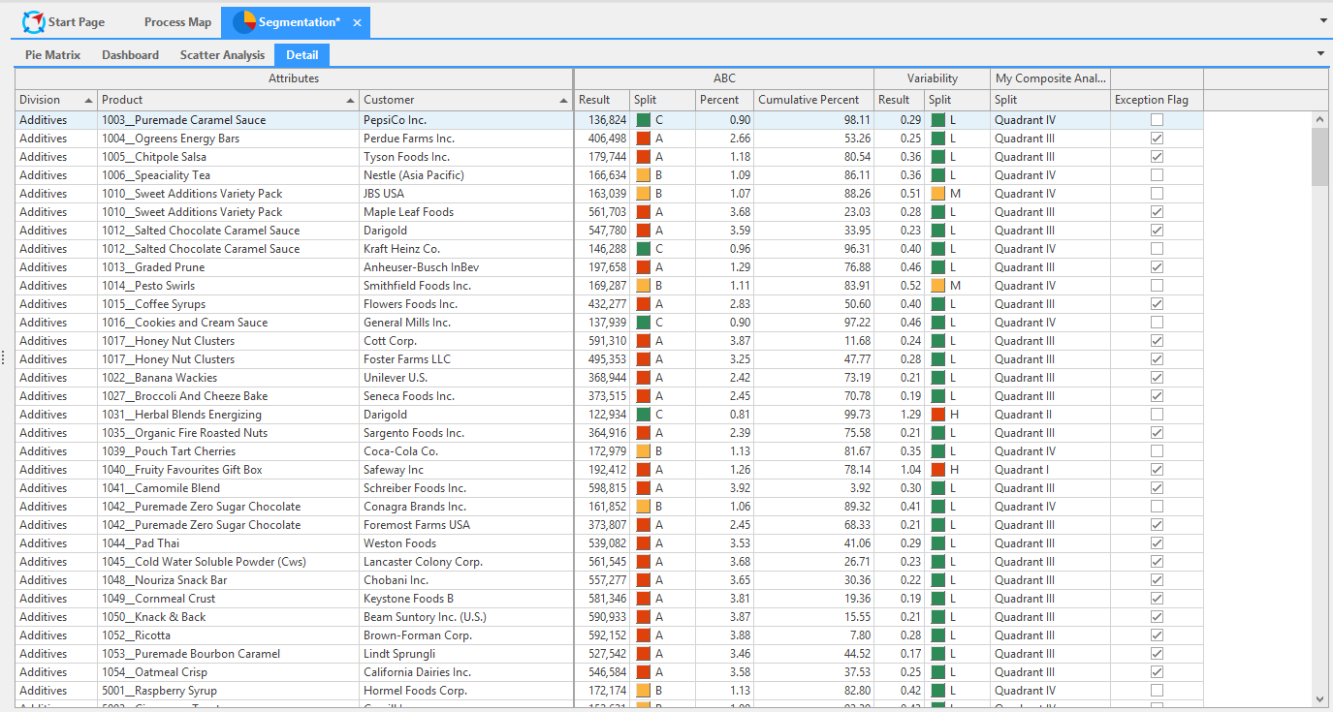This screenshot has width=1333, height=712.
Task: Sort by Product column header arrow
Action: coord(350,100)
